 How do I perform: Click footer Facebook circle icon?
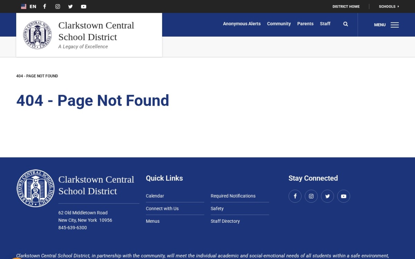[295, 196]
